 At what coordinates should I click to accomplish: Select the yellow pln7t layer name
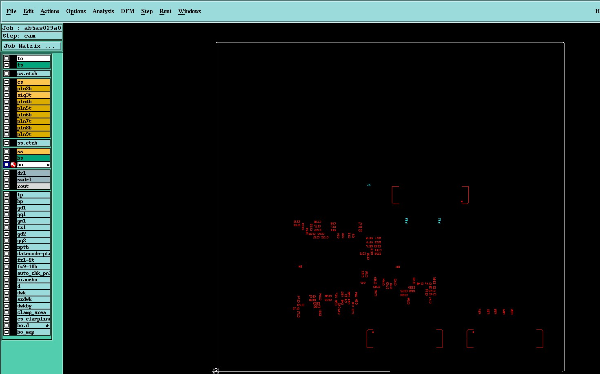(33, 121)
